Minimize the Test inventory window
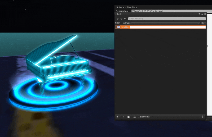212x137 pixels. click(x=202, y=14)
